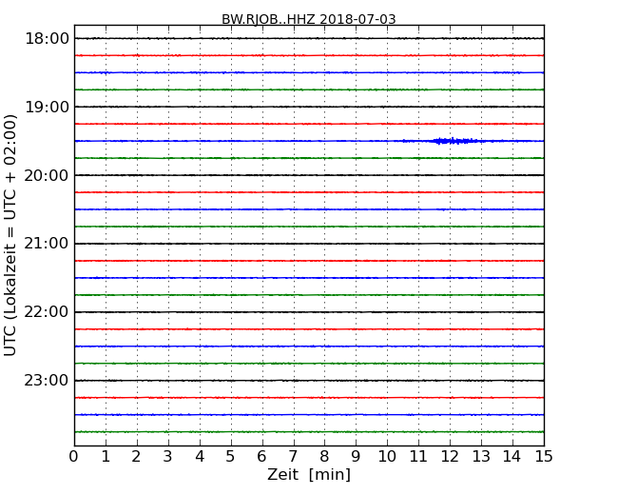Click x-axis tick label 4
The image size is (618, 495).
pyautogui.click(x=200, y=456)
